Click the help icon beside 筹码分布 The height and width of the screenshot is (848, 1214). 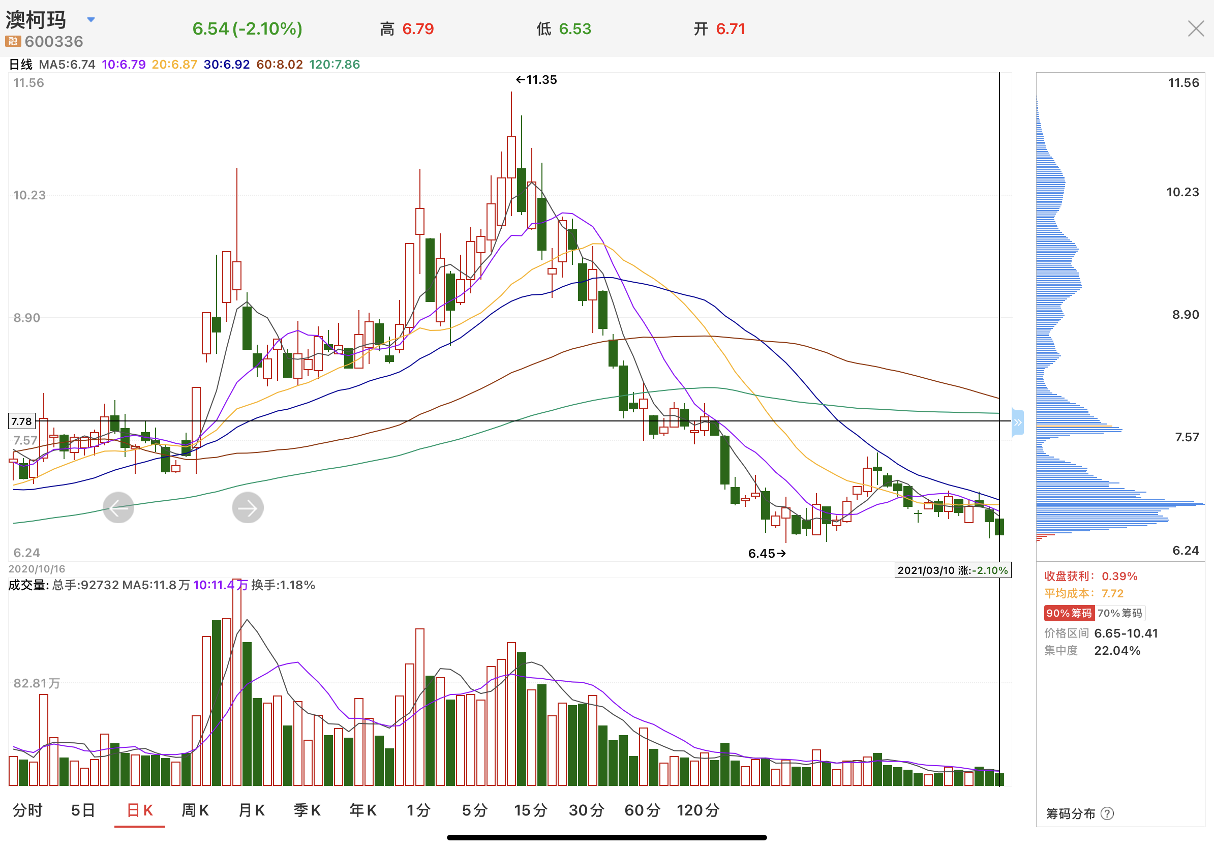(1107, 813)
